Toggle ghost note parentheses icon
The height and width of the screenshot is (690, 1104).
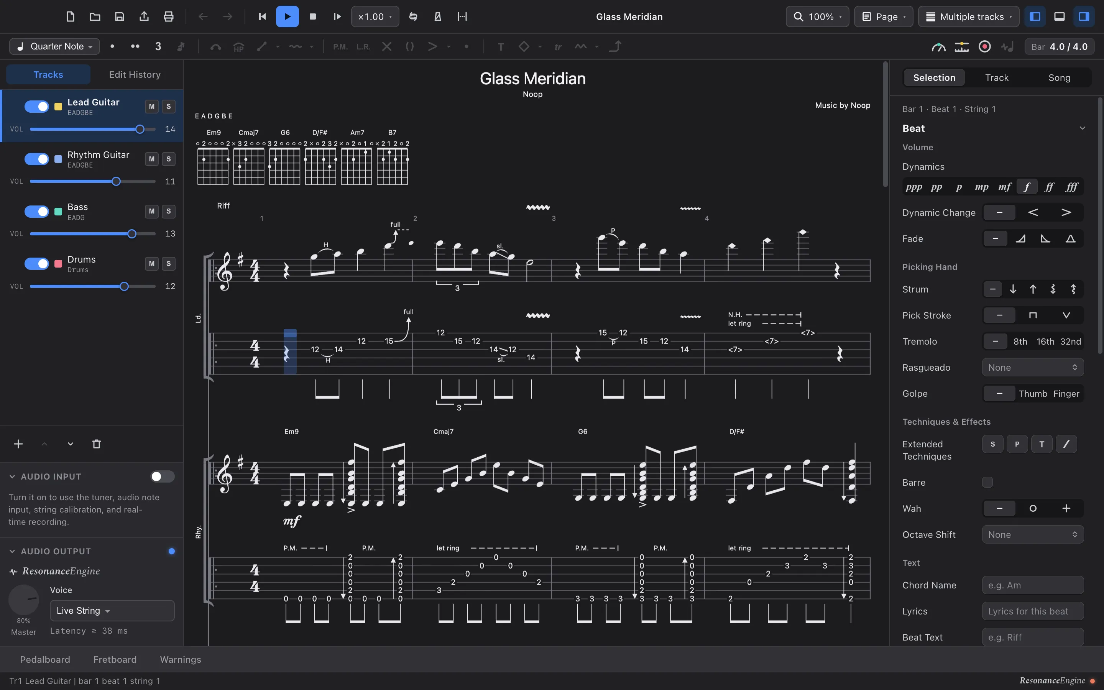click(x=410, y=46)
